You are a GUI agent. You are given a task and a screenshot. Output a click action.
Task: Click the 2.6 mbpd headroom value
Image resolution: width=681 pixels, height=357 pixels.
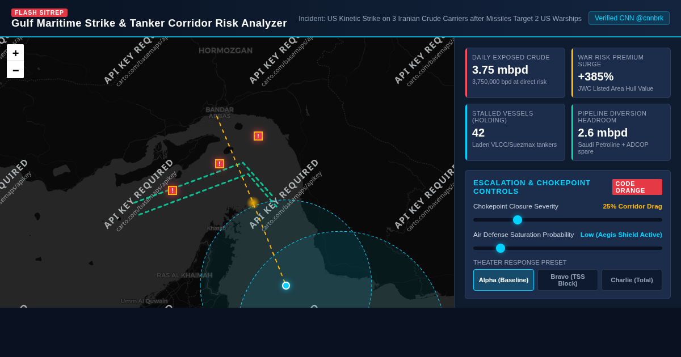pos(603,133)
